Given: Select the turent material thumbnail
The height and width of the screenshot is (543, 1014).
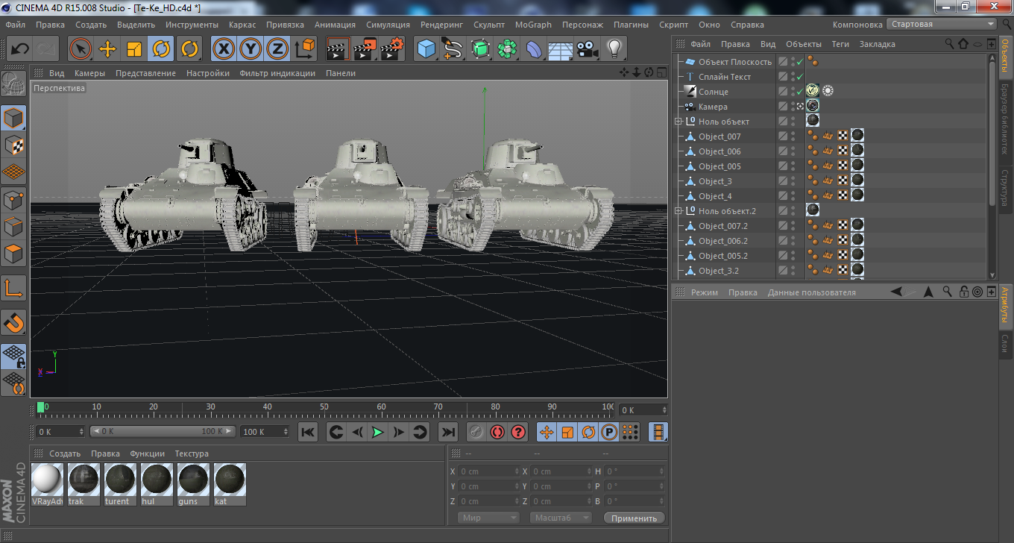Looking at the screenshot, I should pos(120,480).
